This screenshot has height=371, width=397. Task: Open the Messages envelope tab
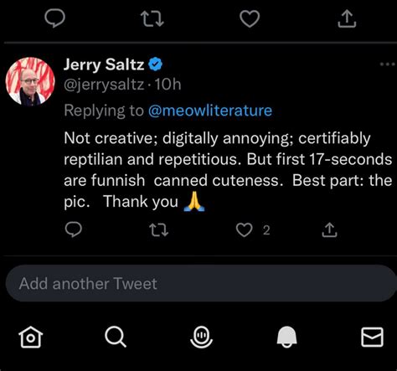[x=372, y=337]
